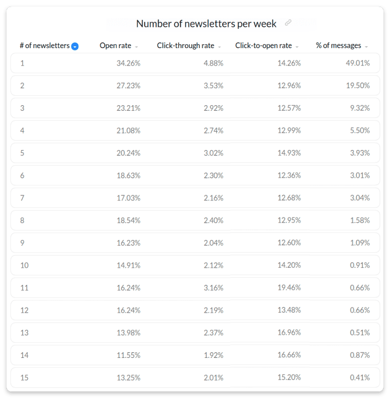Sort by the Open rate column header
Viewport: 390px width, 398px height.
[115, 46]
